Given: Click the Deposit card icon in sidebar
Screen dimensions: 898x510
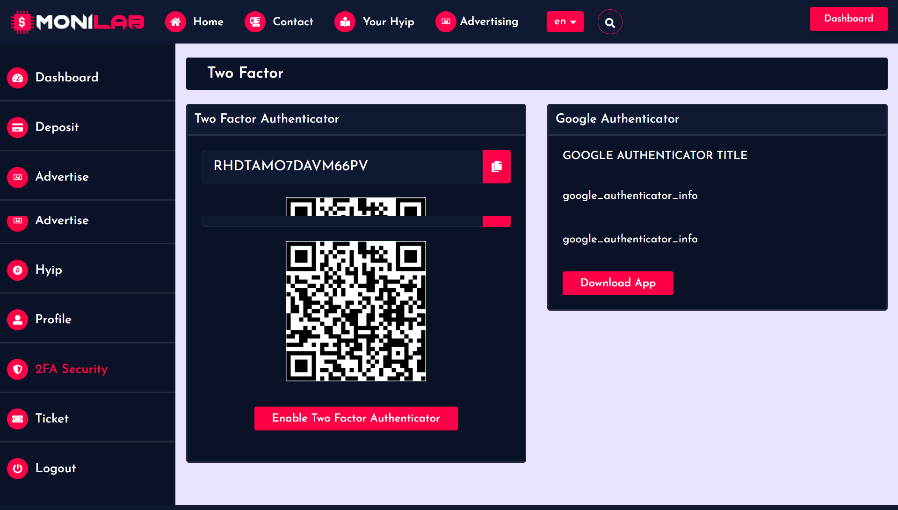Looking at the screenshot, I should [18, 127].
